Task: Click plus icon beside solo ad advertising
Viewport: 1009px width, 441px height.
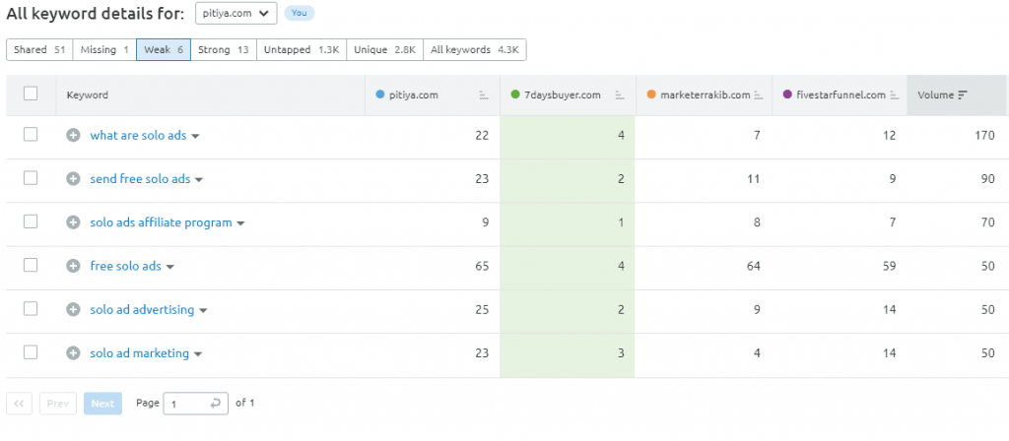Action: [73, 310]
